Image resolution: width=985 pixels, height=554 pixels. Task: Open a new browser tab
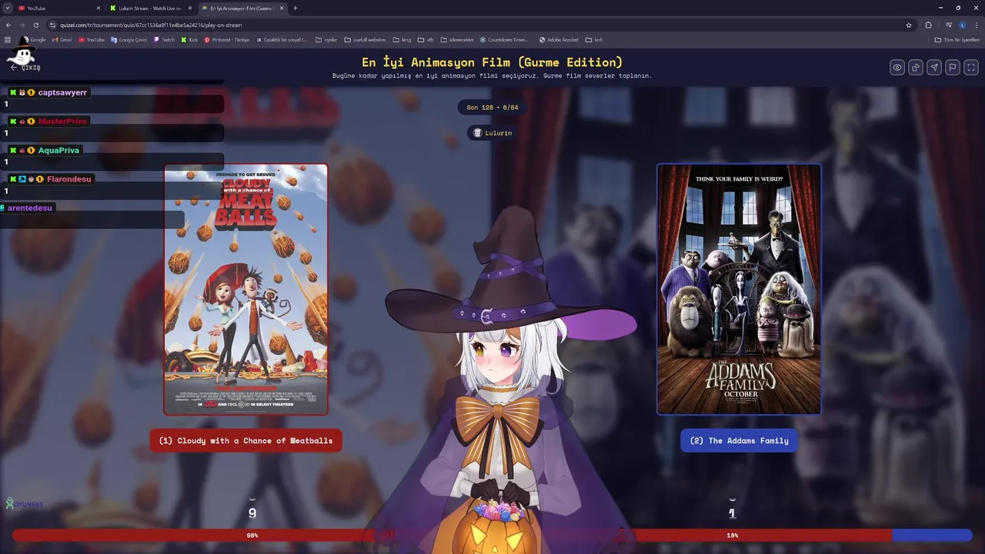pyautogui.click(x=295, y=8)
